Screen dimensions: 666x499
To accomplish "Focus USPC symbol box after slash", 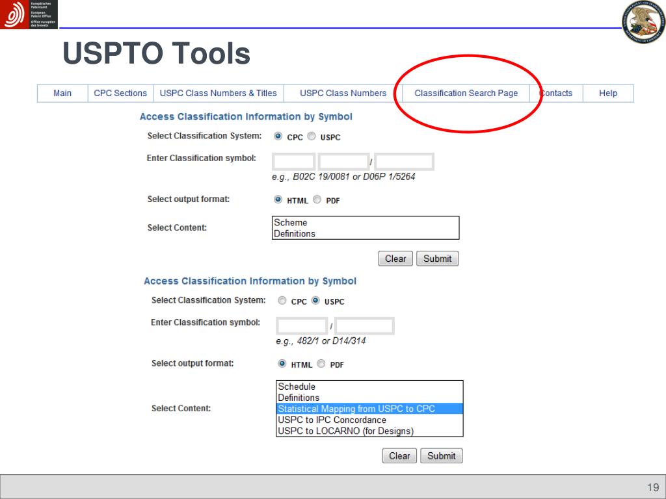I will (364, 326).
